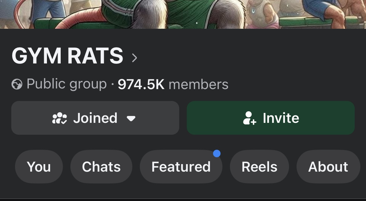Screen dimensions: 366x201
Task: Click the blue notification dot on Featured
Action: (216, 154)
